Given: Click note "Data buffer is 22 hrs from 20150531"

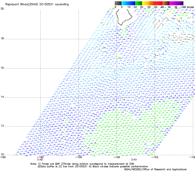Looking at the screenshot, I should click(64, 167).
